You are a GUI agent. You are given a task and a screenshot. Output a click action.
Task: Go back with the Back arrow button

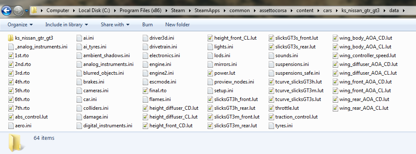tap(6, 11)
